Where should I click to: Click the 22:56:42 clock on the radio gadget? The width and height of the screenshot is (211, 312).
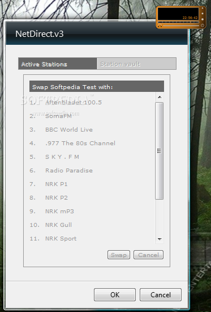click(190, 18)
